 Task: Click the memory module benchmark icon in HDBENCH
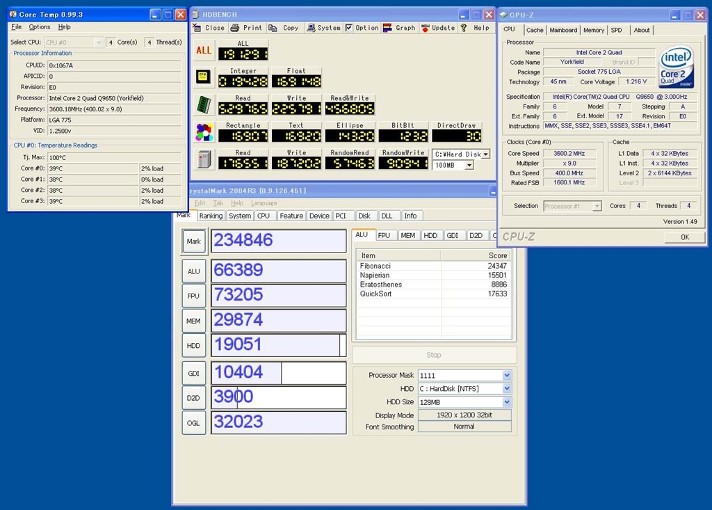[204, 104]
